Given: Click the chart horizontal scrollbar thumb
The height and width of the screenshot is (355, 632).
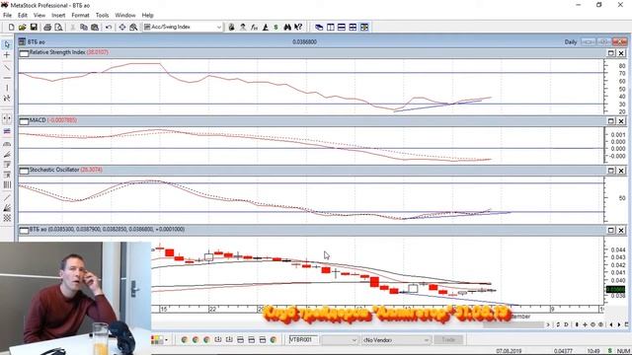Looking at the screenshot, I should [513, 324].
